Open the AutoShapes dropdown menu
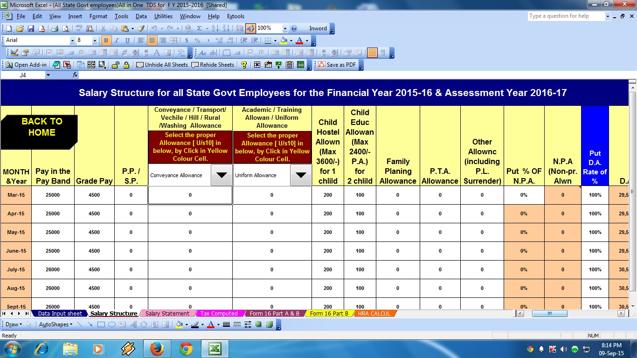This screenshot has height=358, width=637. click(55, 324)
